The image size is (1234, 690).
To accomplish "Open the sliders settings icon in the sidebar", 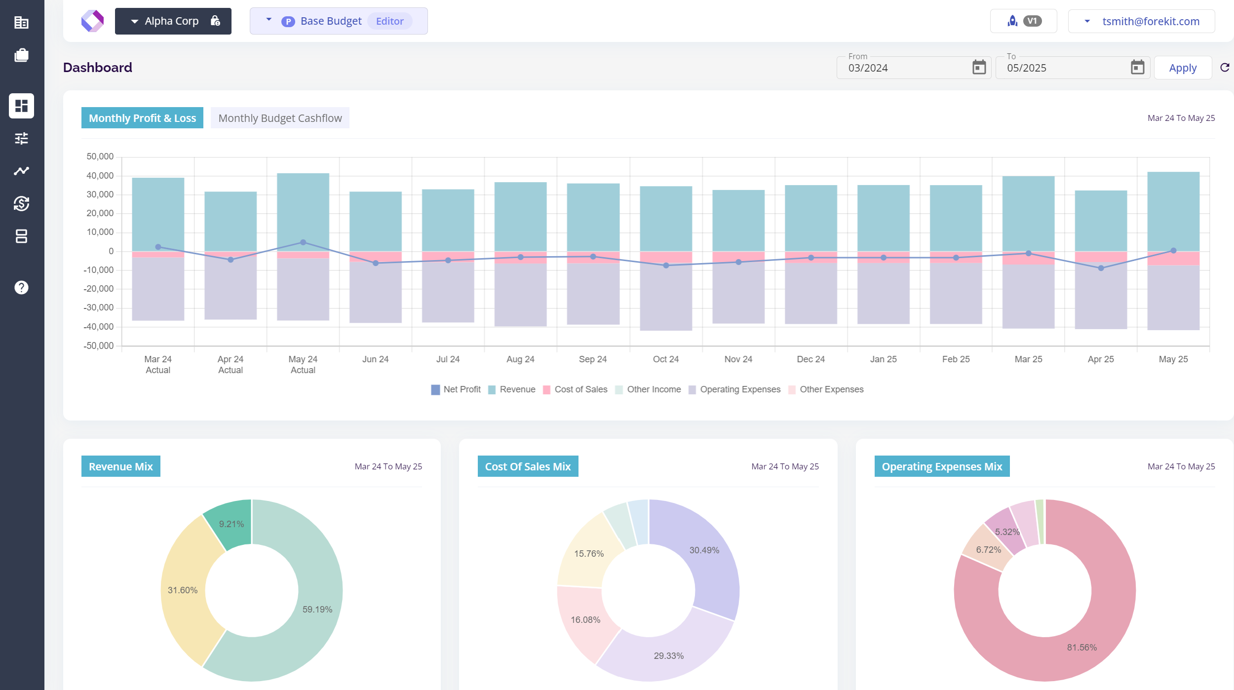I will point(21,138).
